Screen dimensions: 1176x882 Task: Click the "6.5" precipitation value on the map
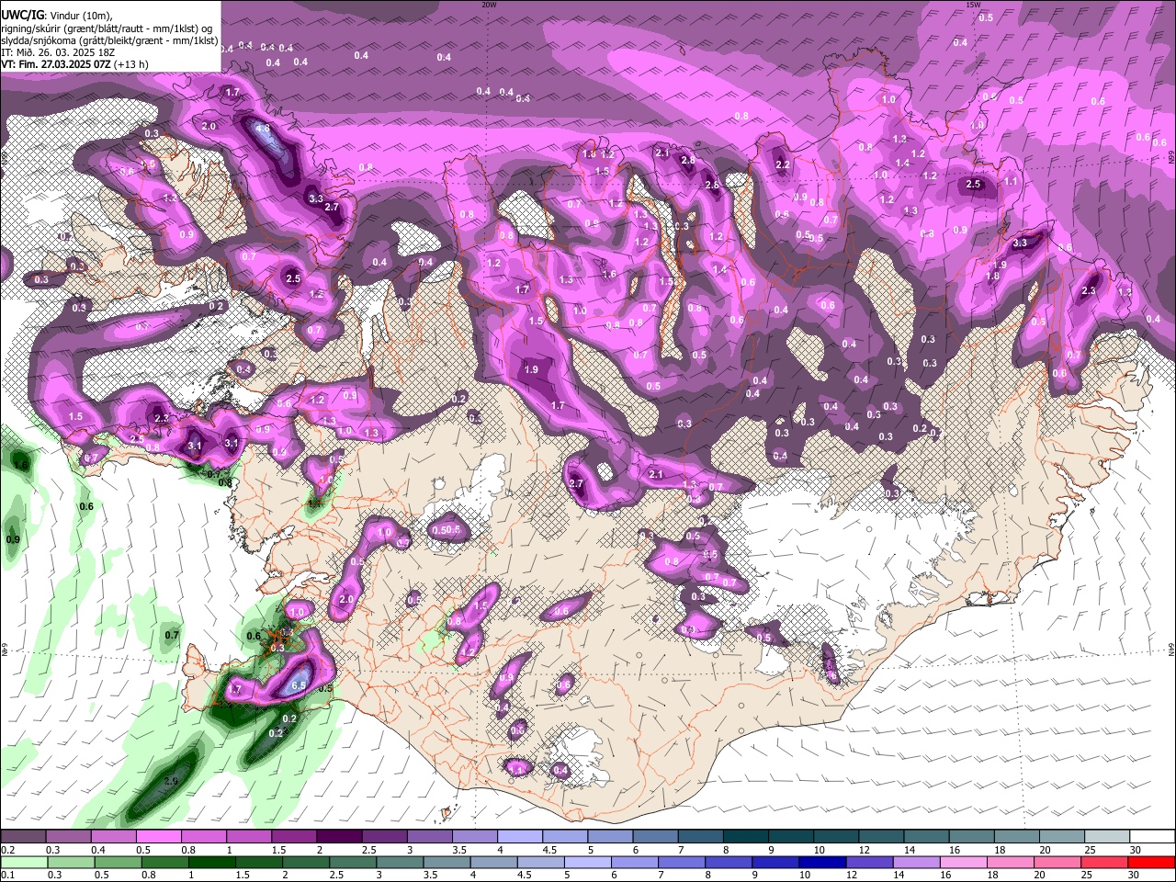tap(298, 685)
